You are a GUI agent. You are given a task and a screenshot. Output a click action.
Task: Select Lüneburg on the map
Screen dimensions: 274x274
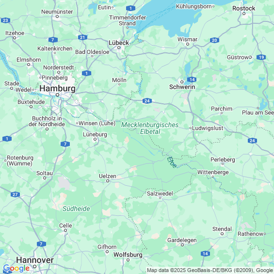click(95, 134)
